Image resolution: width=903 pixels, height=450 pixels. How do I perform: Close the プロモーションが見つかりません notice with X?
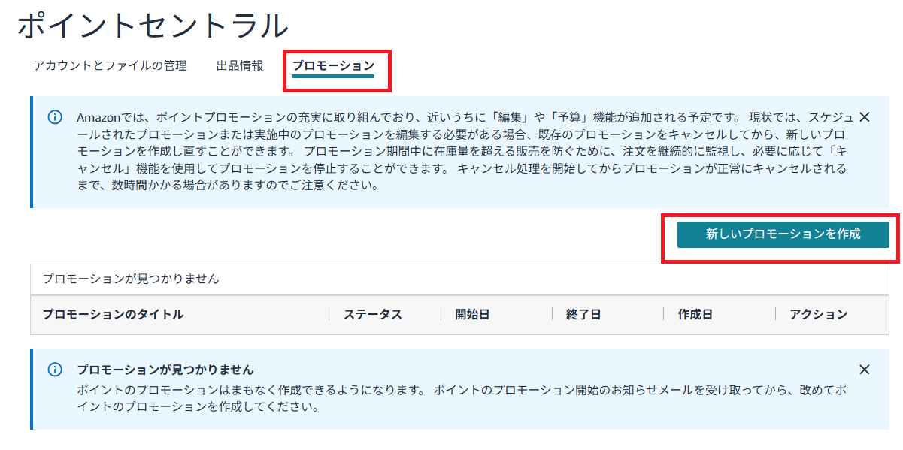[x=864, y=370]
